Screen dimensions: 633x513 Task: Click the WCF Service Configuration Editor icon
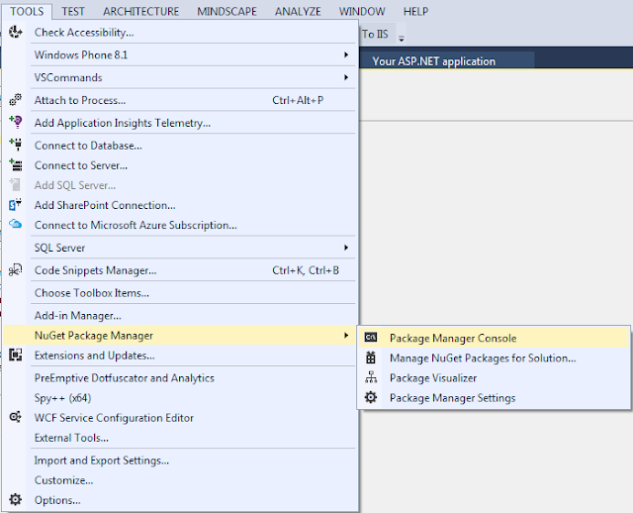[x=16, y=417]
